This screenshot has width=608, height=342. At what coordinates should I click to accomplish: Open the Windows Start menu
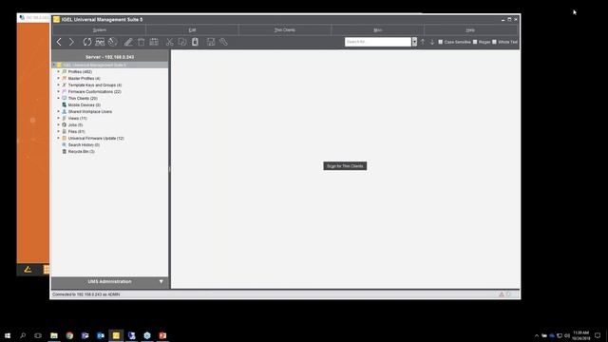click(x=8, y=335)
